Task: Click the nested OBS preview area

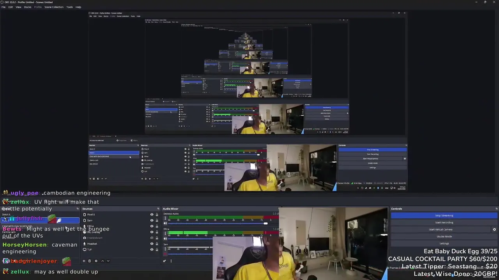Action: tap(247, 101)
